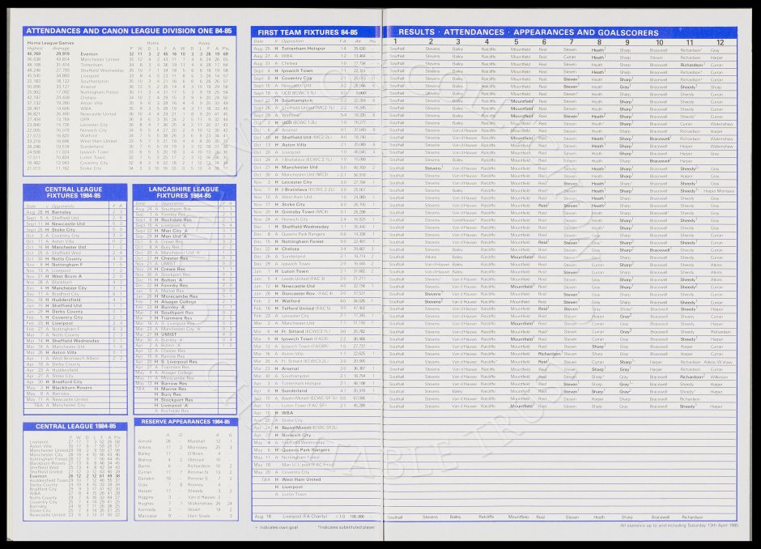
Task: Click 'Barnsley' Aug 28 in Central League fixtures
Action: tap(62, 212)
